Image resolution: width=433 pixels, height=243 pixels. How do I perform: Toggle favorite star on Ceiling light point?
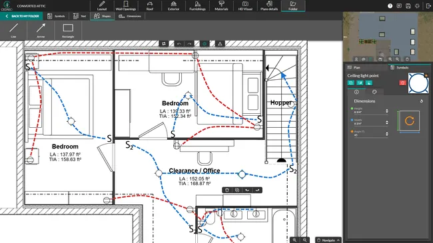point(426,75)
